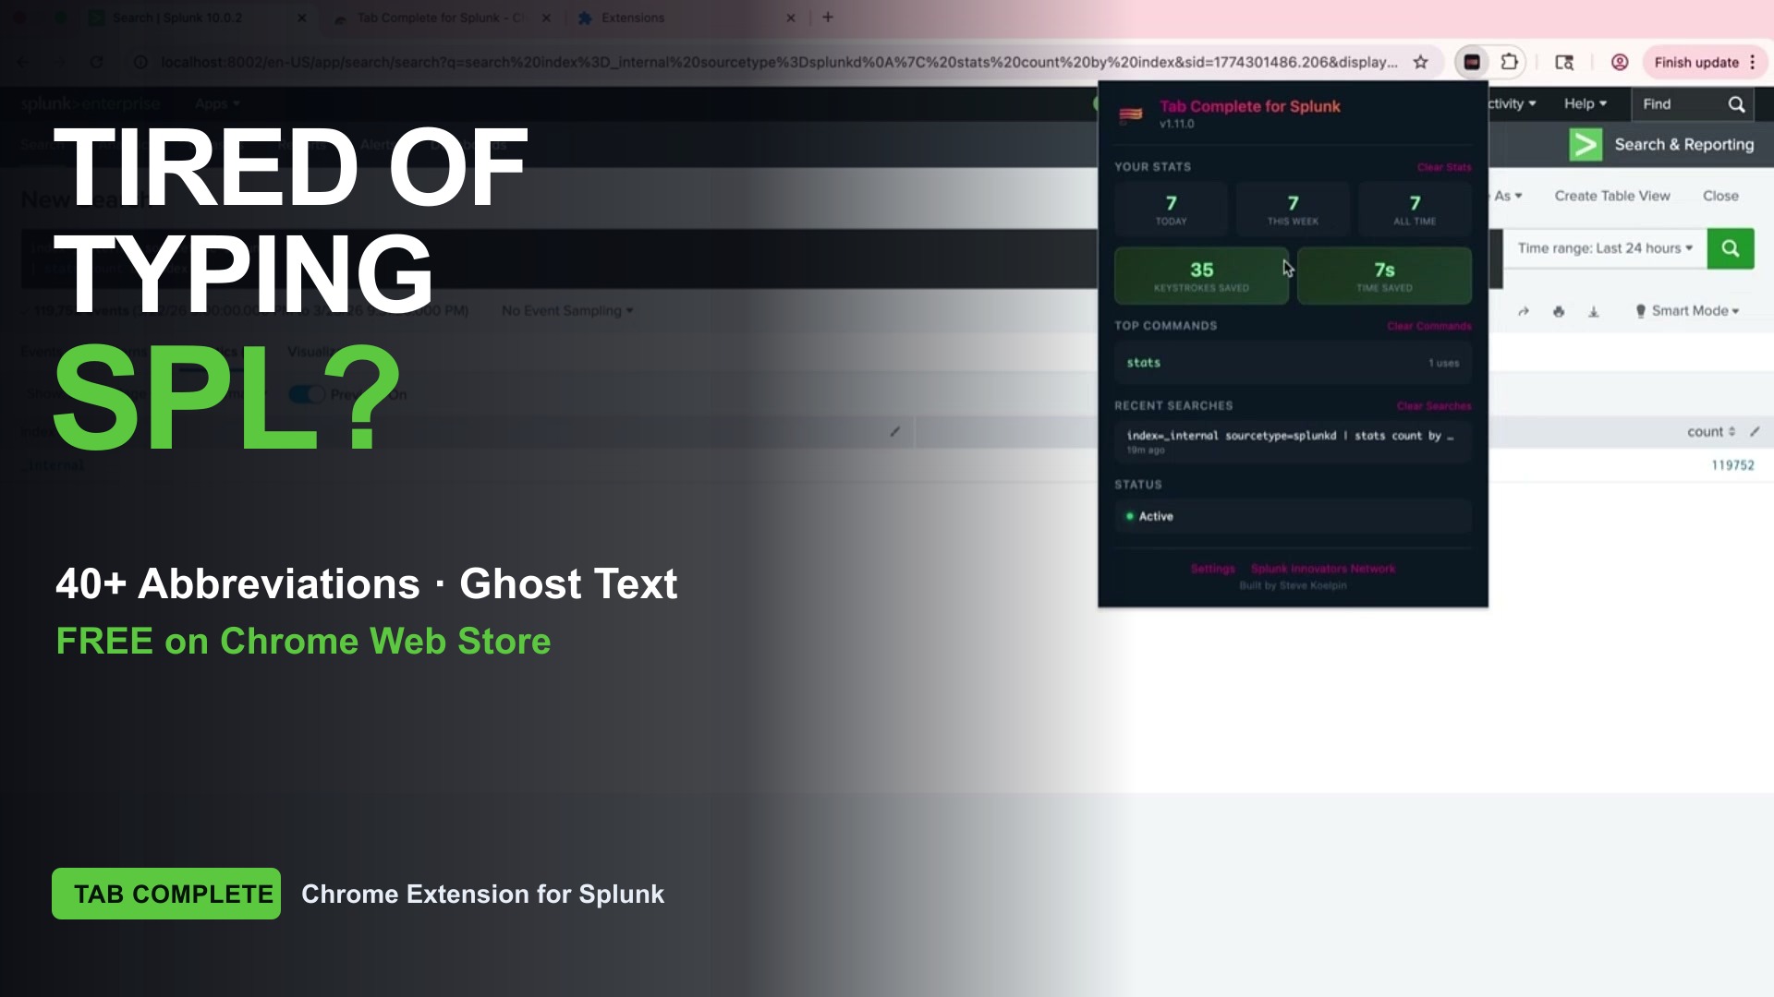Image resolution: width=1774 pixels, height=997 pixels.
Task: Click the edit pencil next to count
Action: click(x=1755, y=431)
